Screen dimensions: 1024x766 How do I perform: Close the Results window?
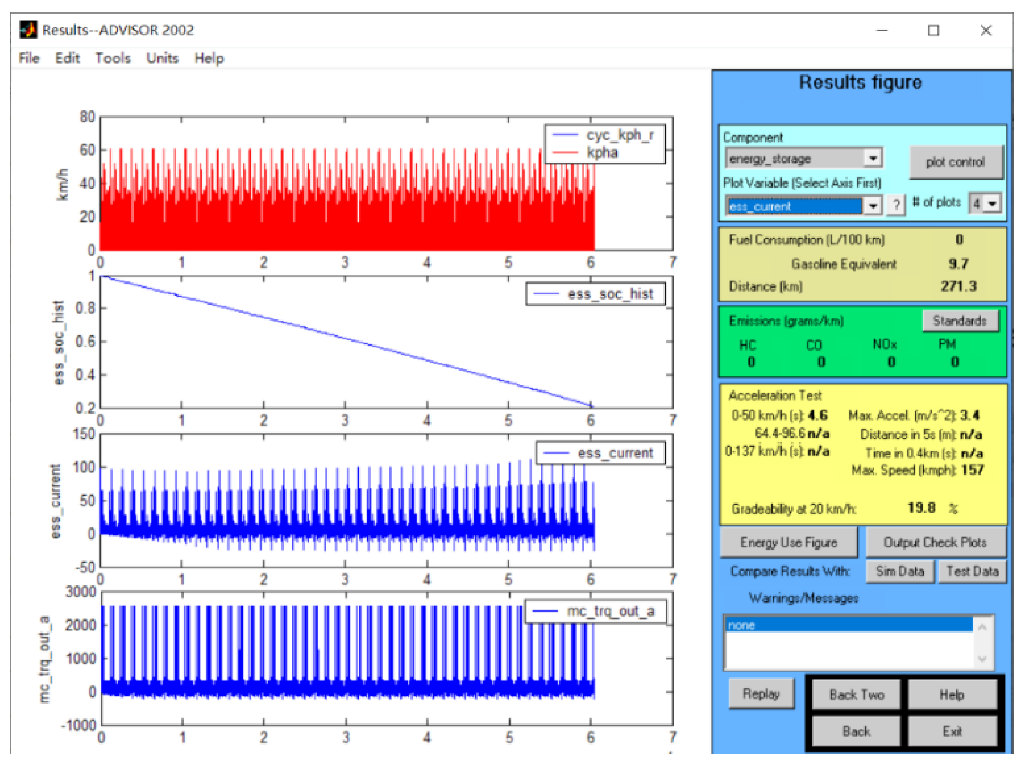(985, 30)
